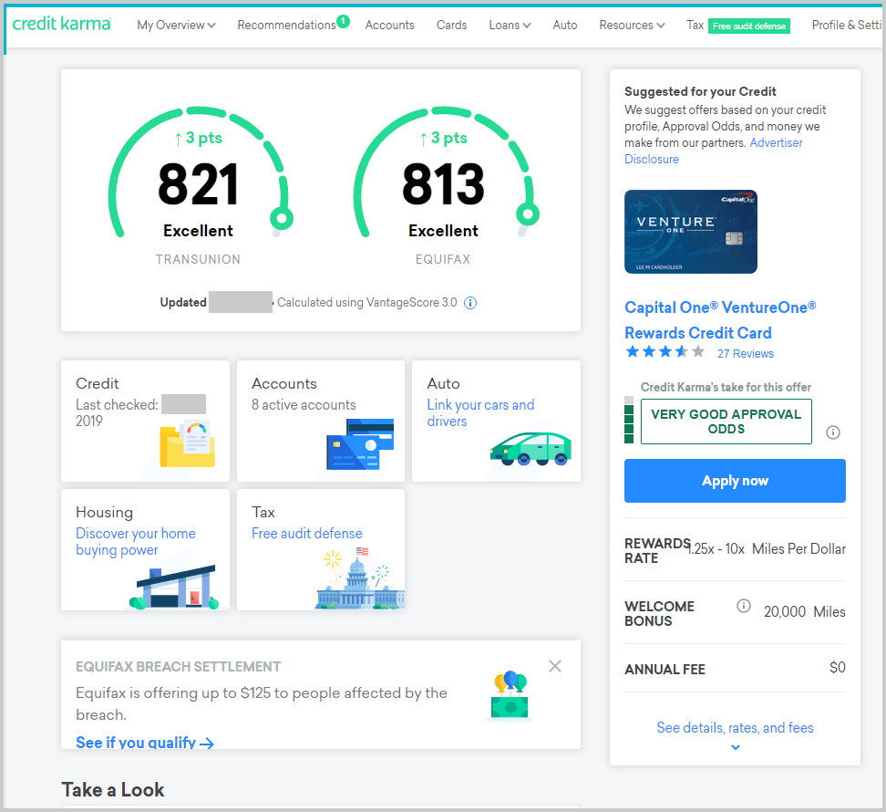This screenshot has width=886, height=812.
Task: Click the Welcome Bonus info icon
Action: tap(743, 605)
